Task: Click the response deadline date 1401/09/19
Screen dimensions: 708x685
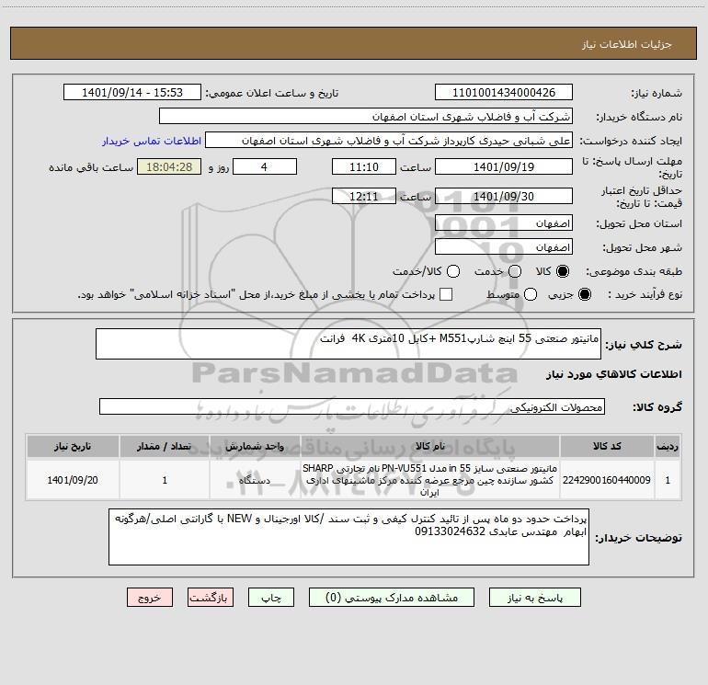Action: pos(504,166)
